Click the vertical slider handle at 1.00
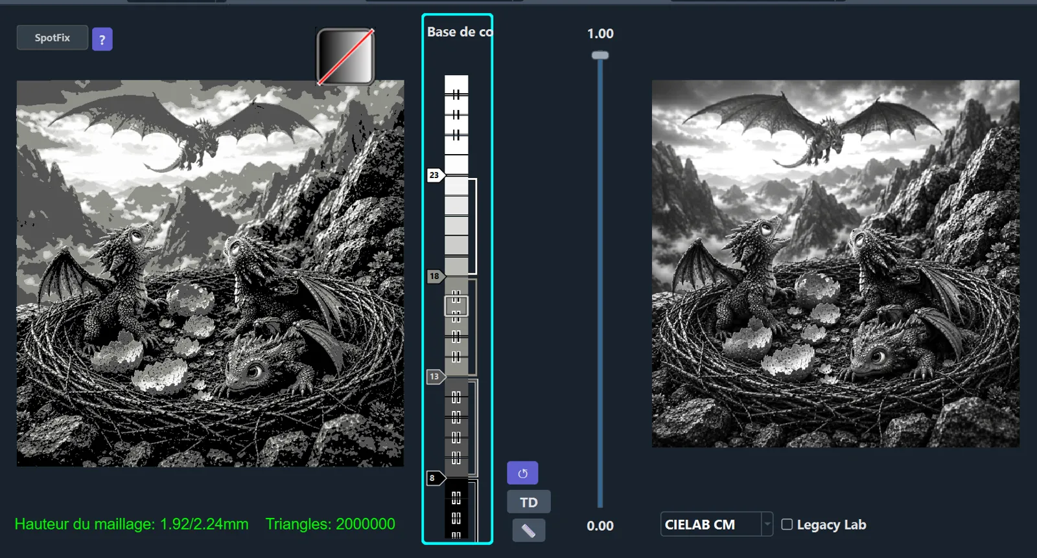Screen dimensions: 1037x558 tap(600, 56)
